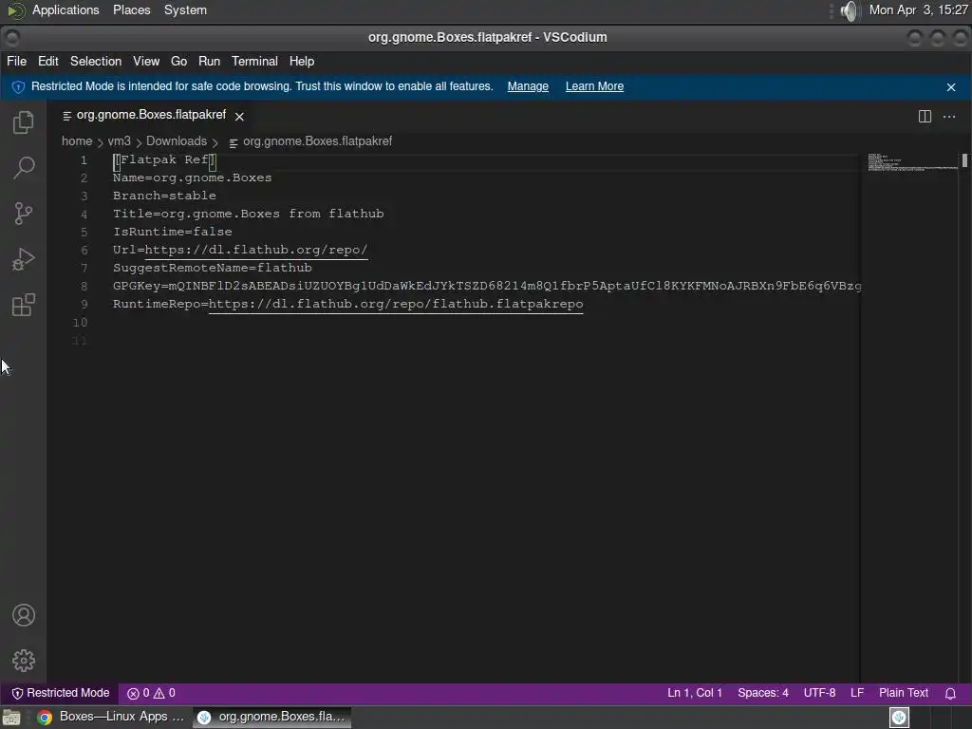
Task: Open the Terminal menu
Action: point(254,62)
